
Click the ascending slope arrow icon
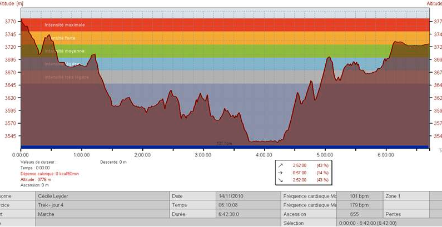280,165
